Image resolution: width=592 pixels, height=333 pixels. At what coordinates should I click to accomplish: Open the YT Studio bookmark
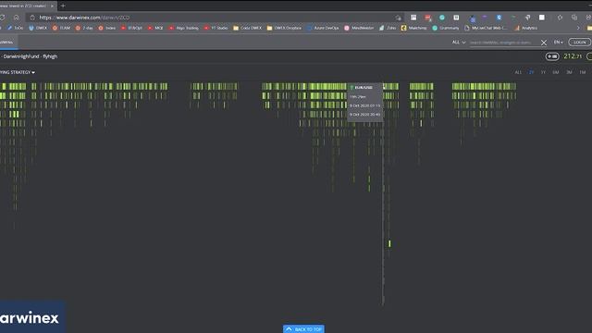coord(216,28)
